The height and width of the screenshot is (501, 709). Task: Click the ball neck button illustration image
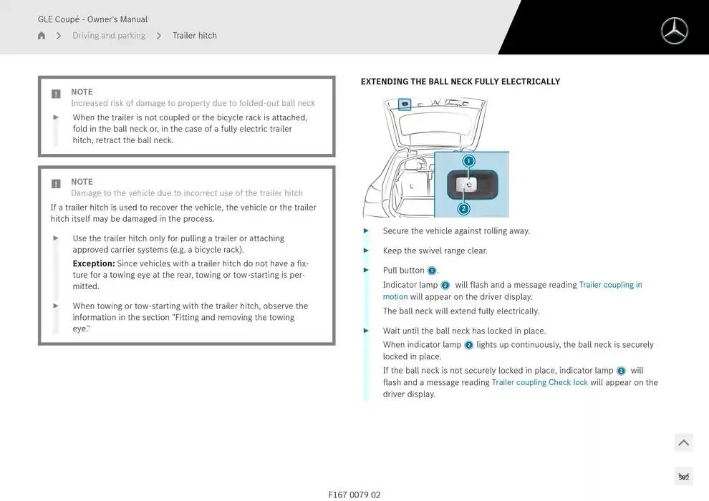click(x=436, y=157)
